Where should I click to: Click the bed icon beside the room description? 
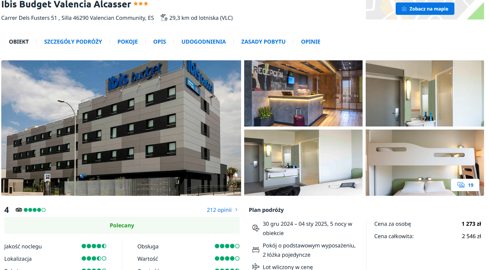click(256, 250)
